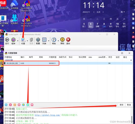
Task: Delete proxy using the red X icon
Action: (x=11, y=105)
